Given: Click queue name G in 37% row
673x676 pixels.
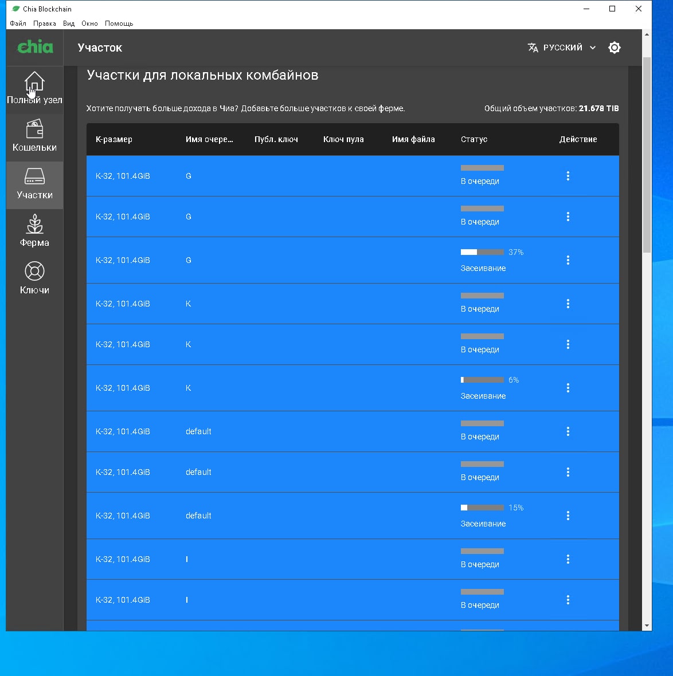Looking at the screenshot, I should click(x=188, y=260).
